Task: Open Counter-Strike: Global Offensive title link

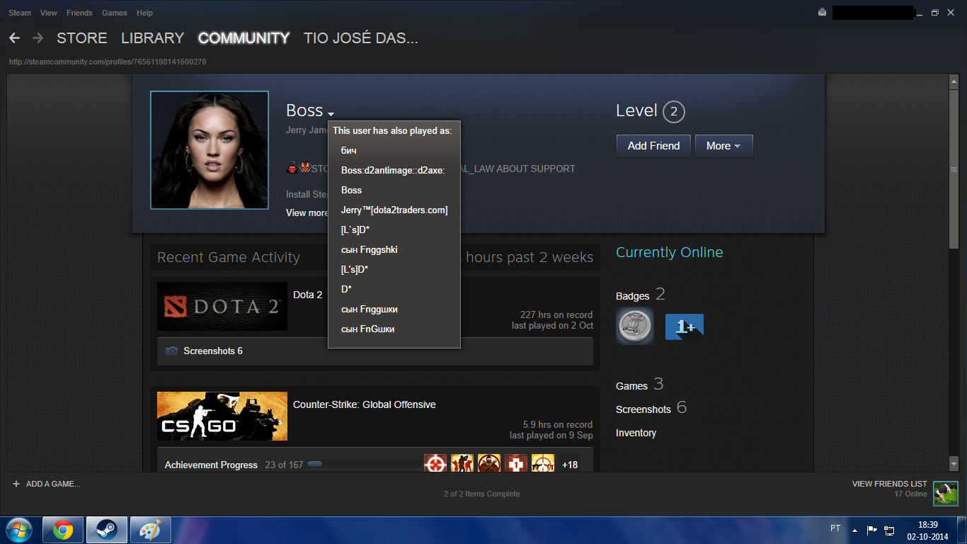Action: pos(365,404)
